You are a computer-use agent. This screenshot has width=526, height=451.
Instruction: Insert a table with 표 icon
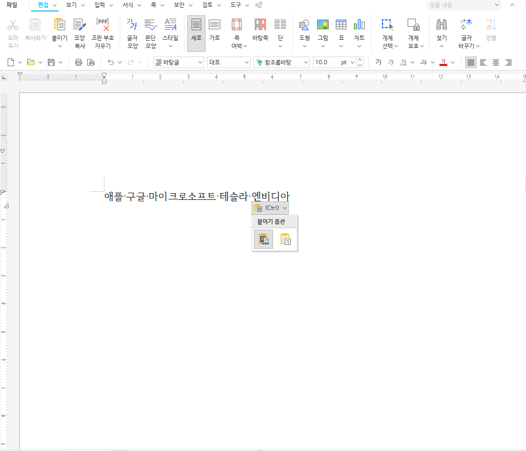[341, 24]
